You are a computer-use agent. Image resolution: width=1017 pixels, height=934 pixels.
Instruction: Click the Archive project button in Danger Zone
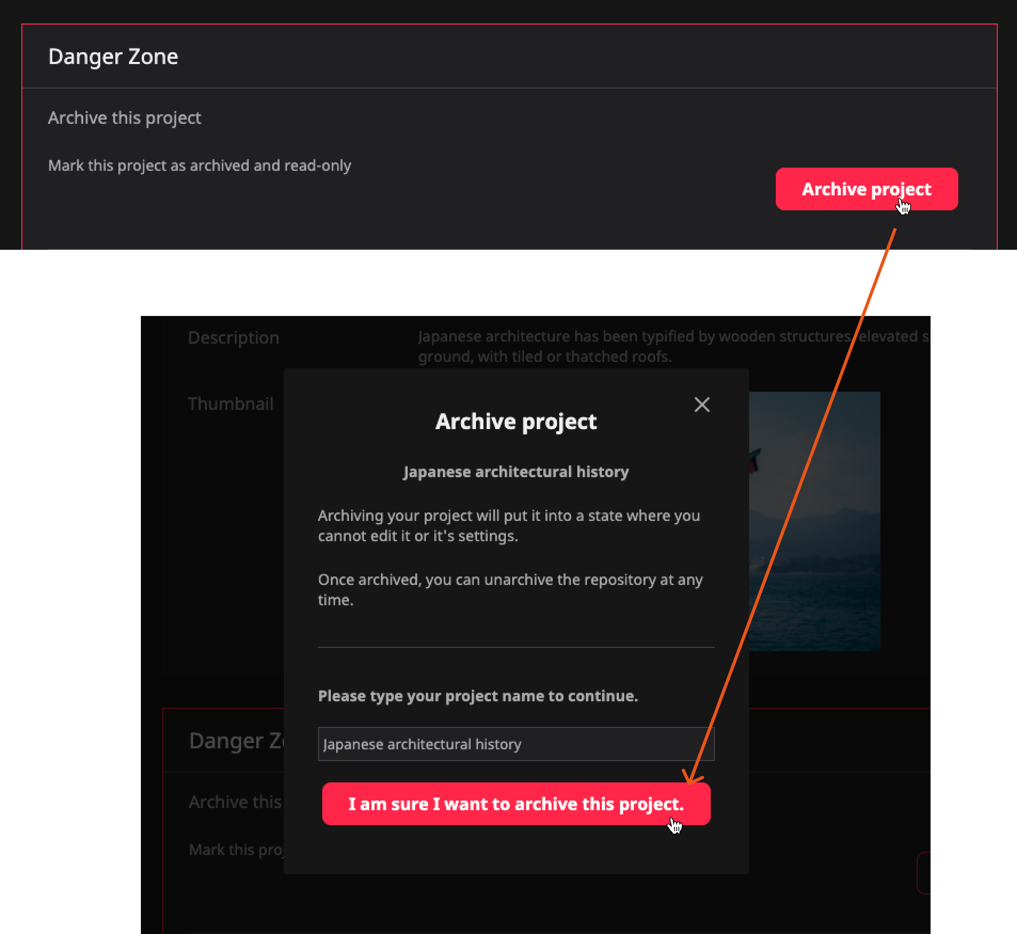[867, 189]
